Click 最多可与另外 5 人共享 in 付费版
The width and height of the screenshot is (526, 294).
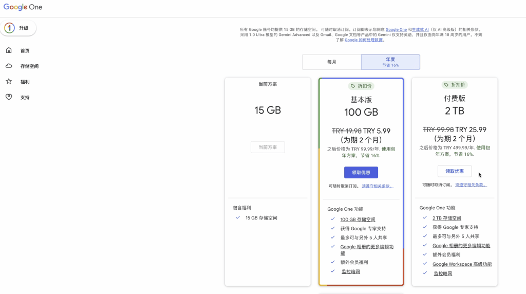pos(456,236)
